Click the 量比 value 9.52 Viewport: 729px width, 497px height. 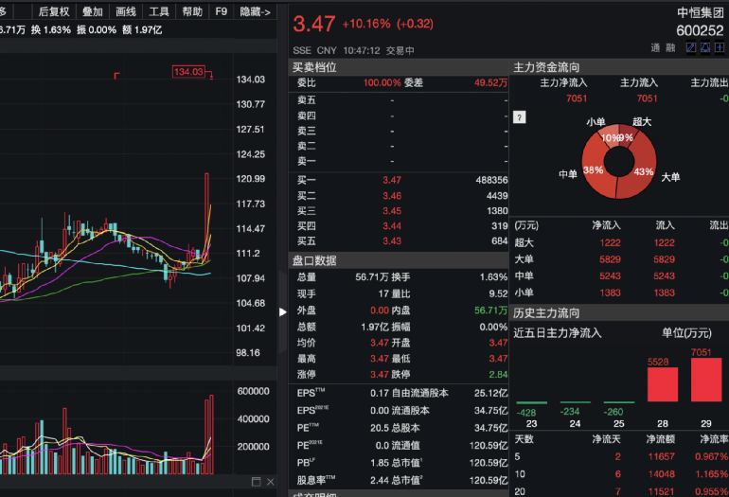pyautogui.click(x=498, y=293)
